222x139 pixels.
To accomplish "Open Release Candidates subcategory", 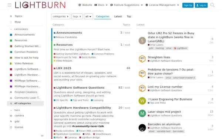I will pos(67,37).
